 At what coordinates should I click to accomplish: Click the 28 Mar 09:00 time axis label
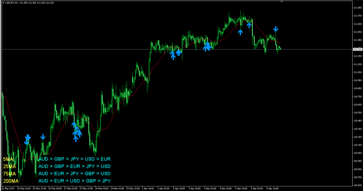pos(101,189)
